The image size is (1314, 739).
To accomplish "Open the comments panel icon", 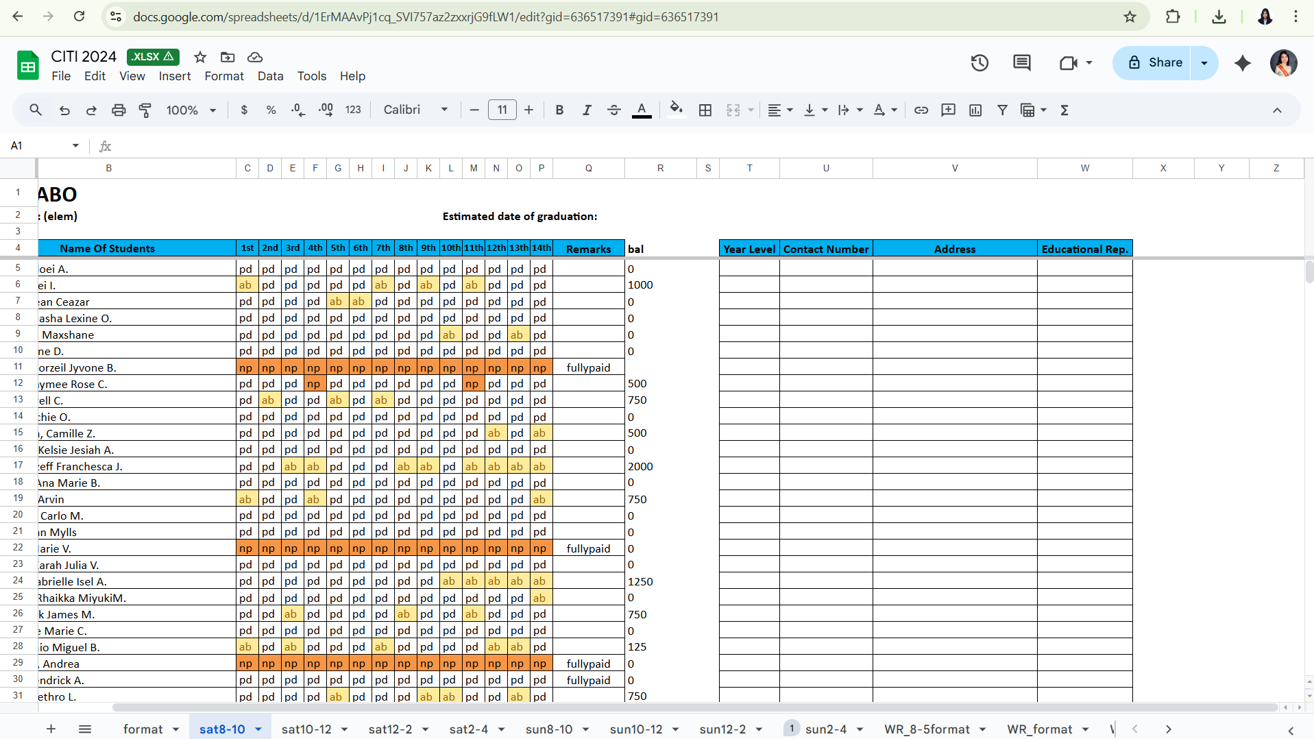I will pos(1021,63).
